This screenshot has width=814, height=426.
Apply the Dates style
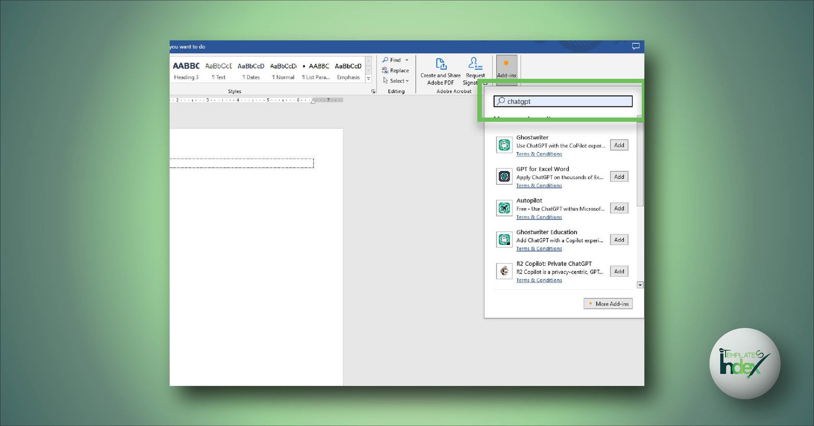click(251, 71)
